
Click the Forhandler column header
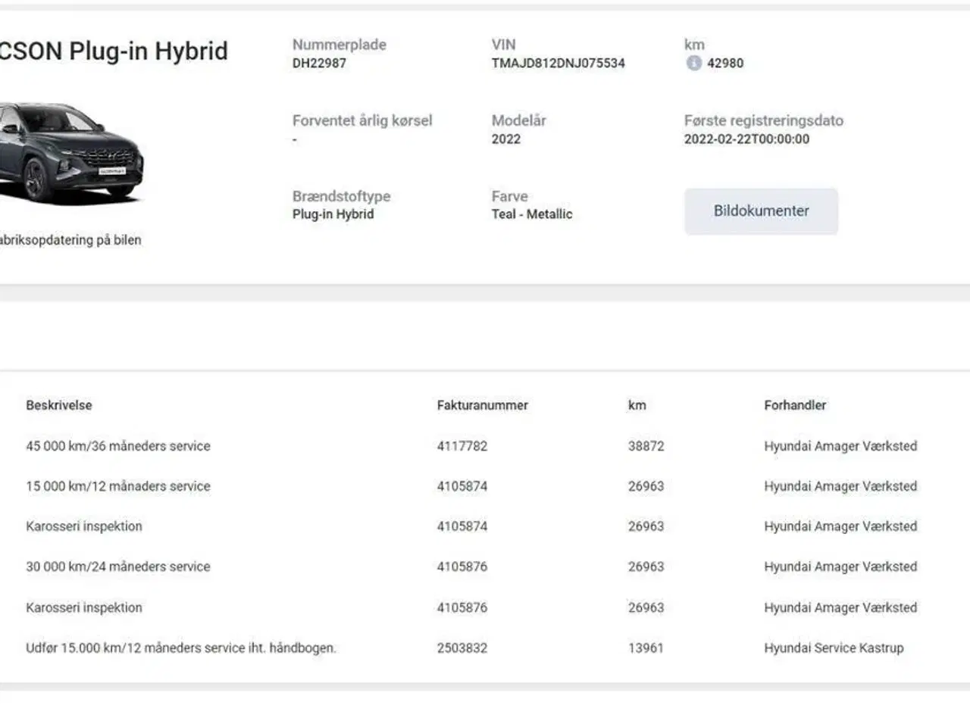795,405
